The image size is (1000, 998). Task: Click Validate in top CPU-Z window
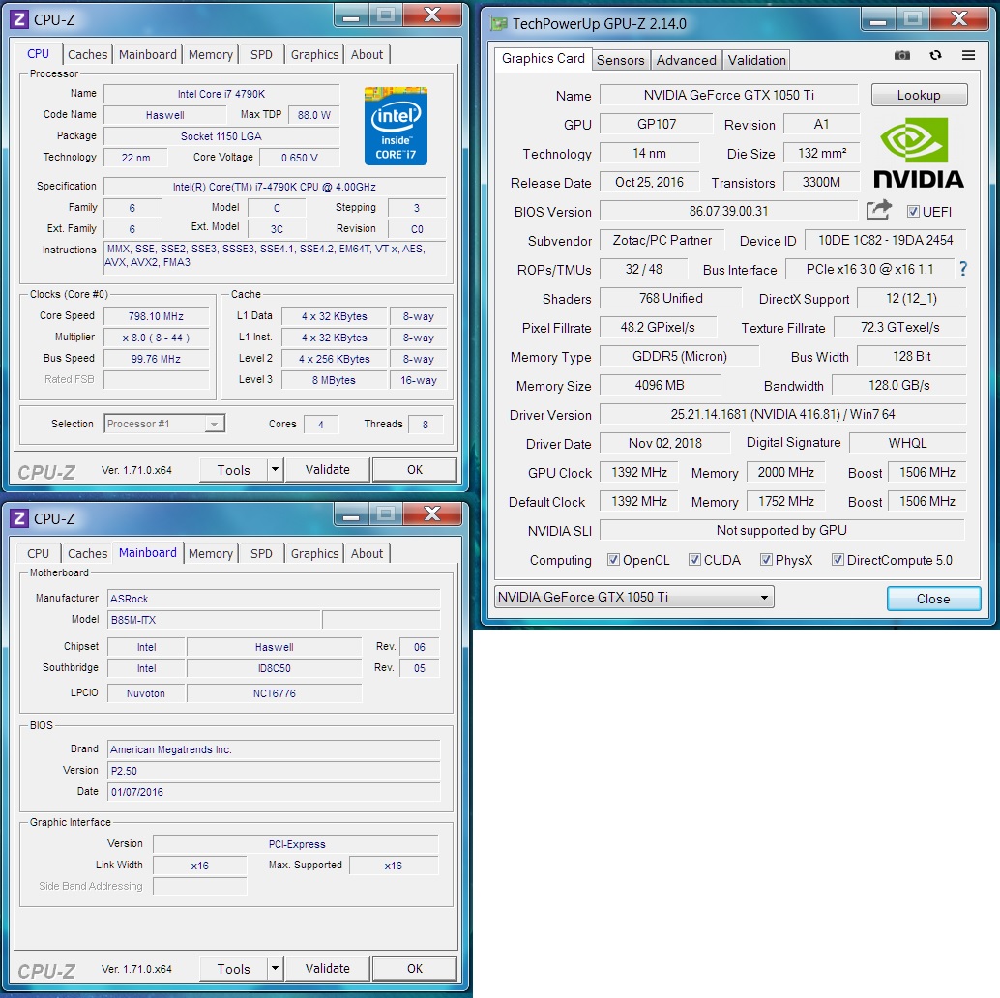327,469
